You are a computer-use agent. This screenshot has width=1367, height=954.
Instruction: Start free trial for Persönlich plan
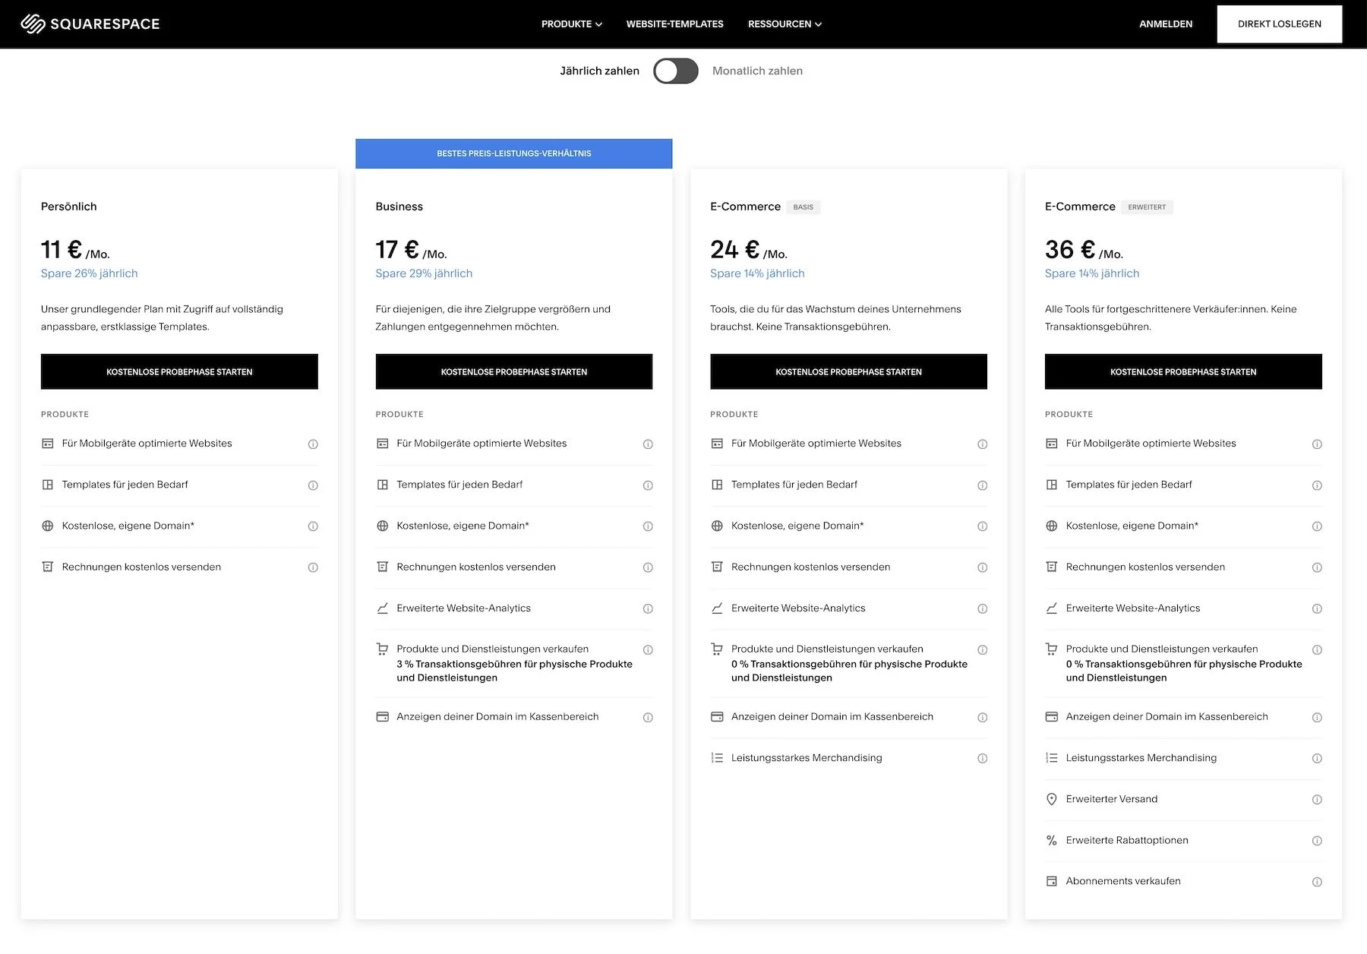tap(179, 371)
